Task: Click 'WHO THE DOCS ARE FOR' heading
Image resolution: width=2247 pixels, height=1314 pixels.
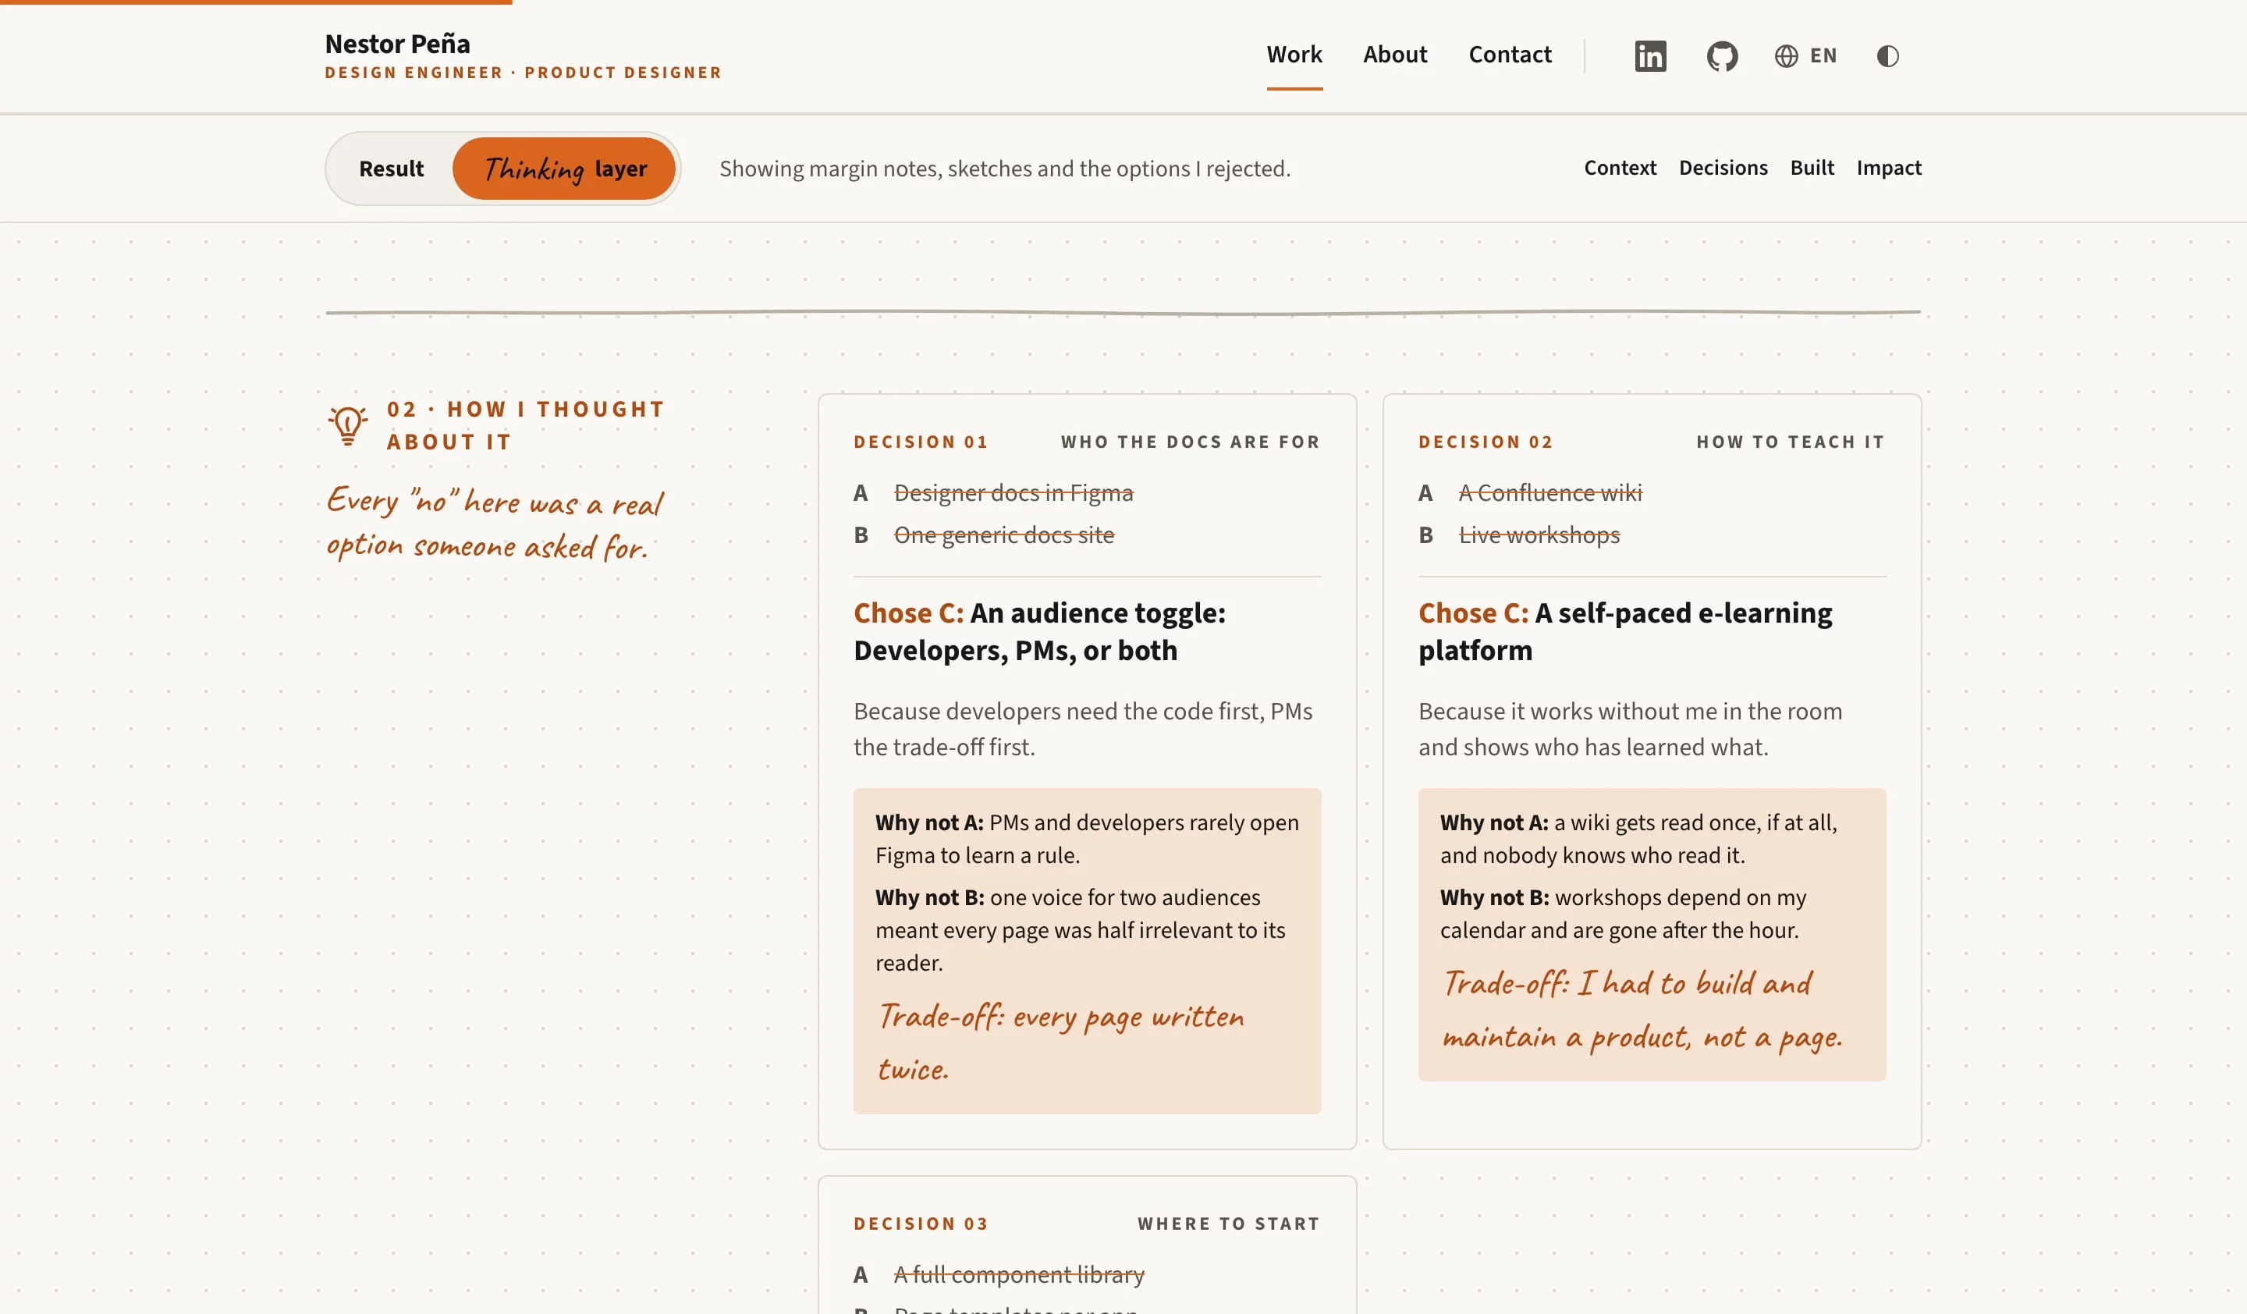Action: pos(1191,442)
